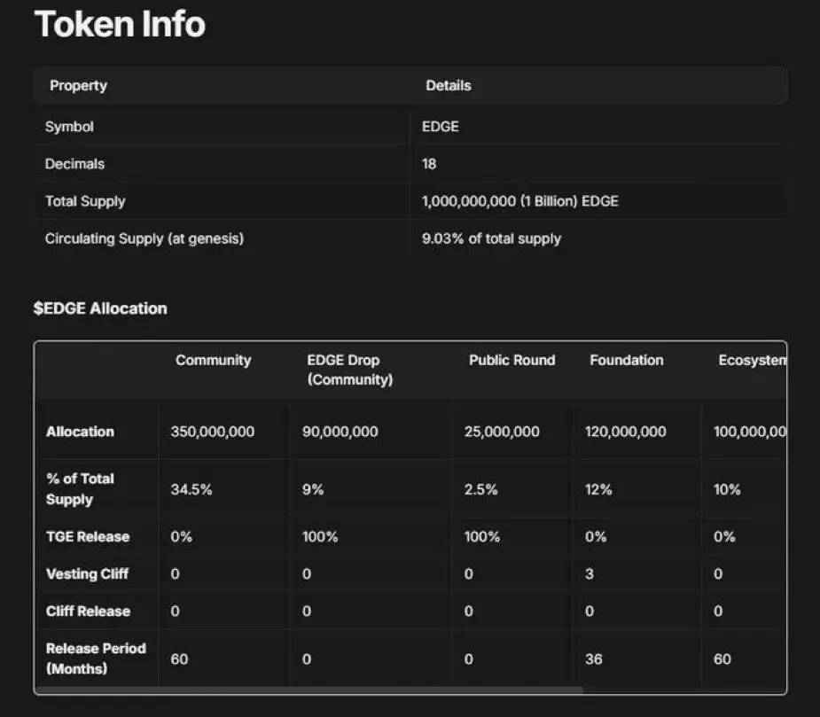
Task: Click the Ecosystem column header
Action: [x=752, y=361]
